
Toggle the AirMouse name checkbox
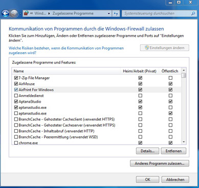tap(16, 84)
